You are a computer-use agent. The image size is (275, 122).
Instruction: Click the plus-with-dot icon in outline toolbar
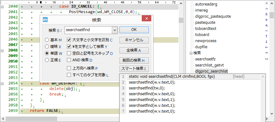[266, 25]
